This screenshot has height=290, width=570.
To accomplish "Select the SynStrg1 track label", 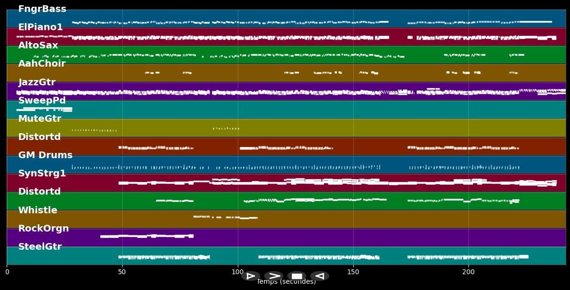I will (x=42, y=174).
